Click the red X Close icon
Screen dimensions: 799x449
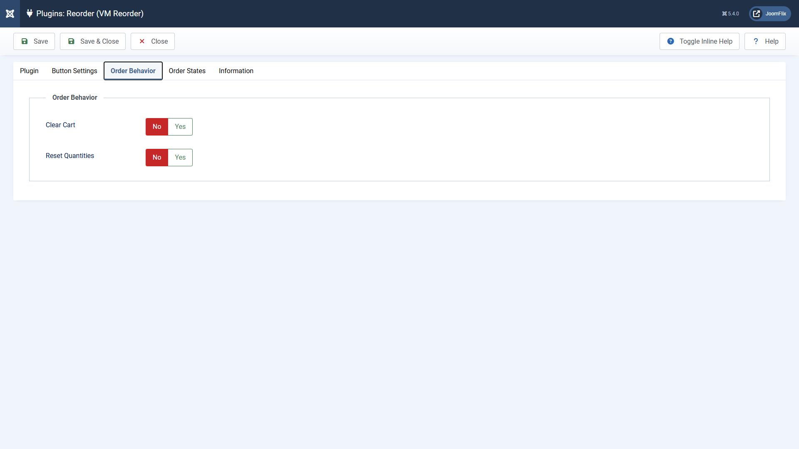(x=142, y=41)
